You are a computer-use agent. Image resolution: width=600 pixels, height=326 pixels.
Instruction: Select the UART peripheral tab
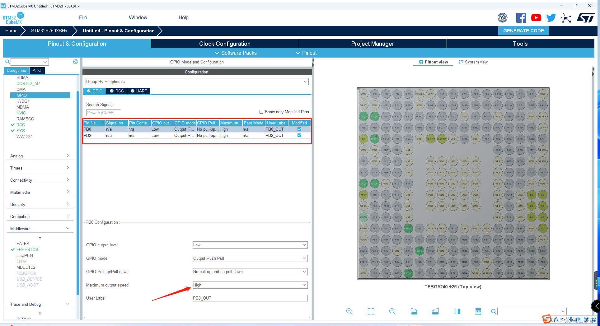[x=139, y=91]
